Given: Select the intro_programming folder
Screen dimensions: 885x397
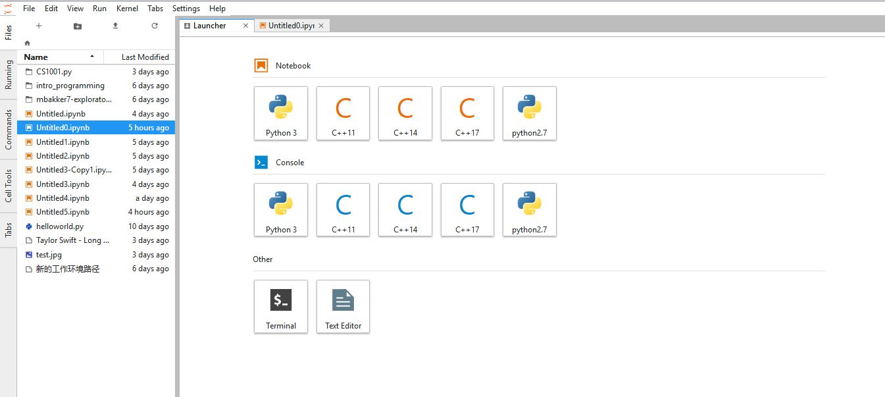Looking at the screenshot, I should (x=96, y=86).
